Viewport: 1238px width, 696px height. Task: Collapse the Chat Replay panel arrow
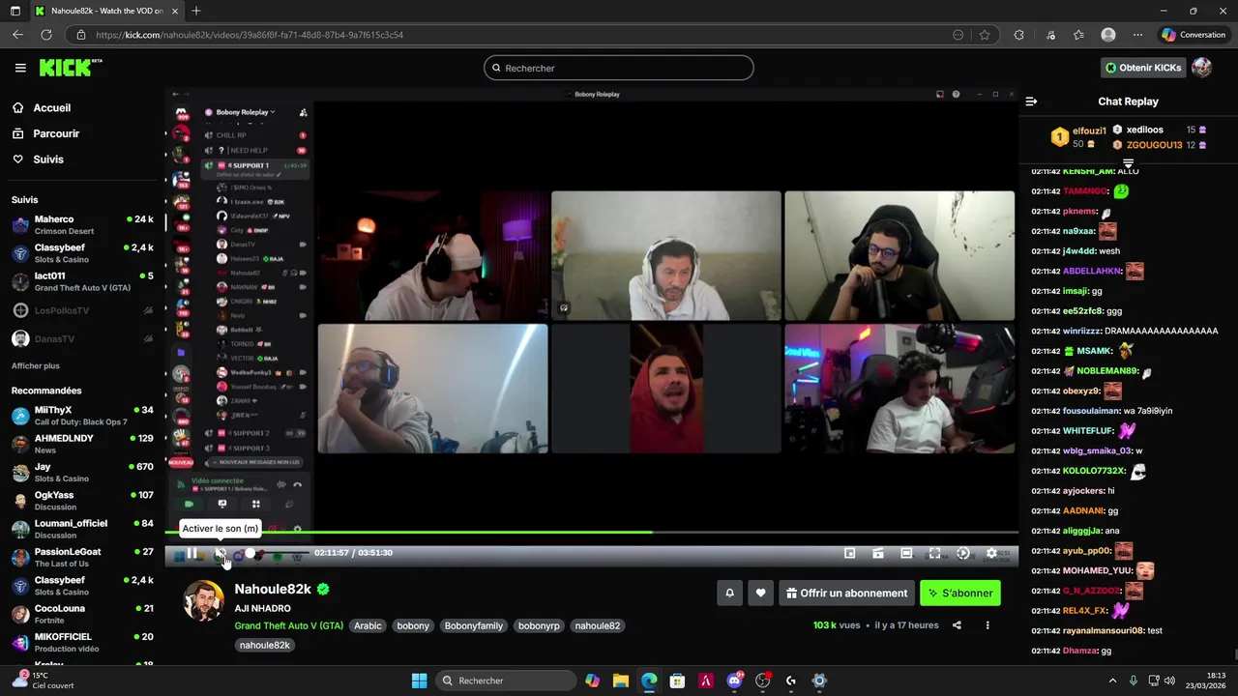(x=1031, y=101)
